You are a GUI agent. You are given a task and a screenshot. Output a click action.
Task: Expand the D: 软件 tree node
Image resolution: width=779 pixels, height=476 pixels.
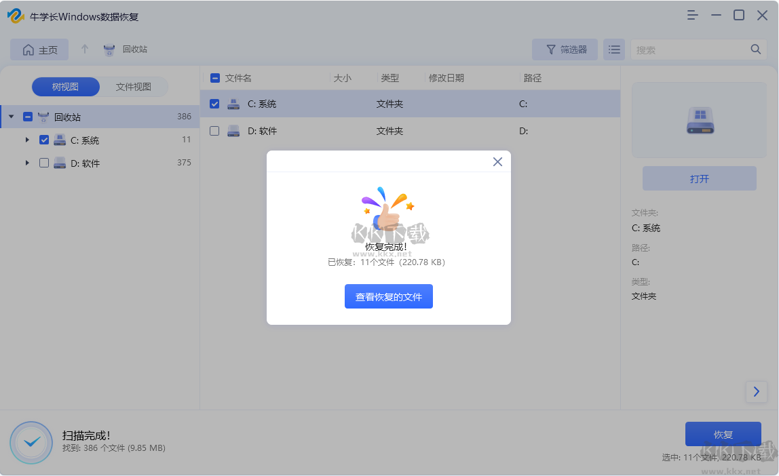click(27, 163)
